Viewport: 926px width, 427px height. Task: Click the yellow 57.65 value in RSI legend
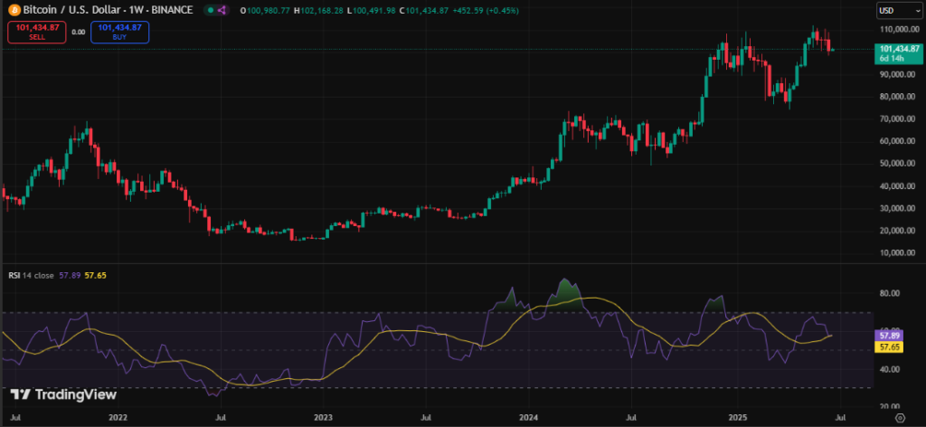pos(95,275)
